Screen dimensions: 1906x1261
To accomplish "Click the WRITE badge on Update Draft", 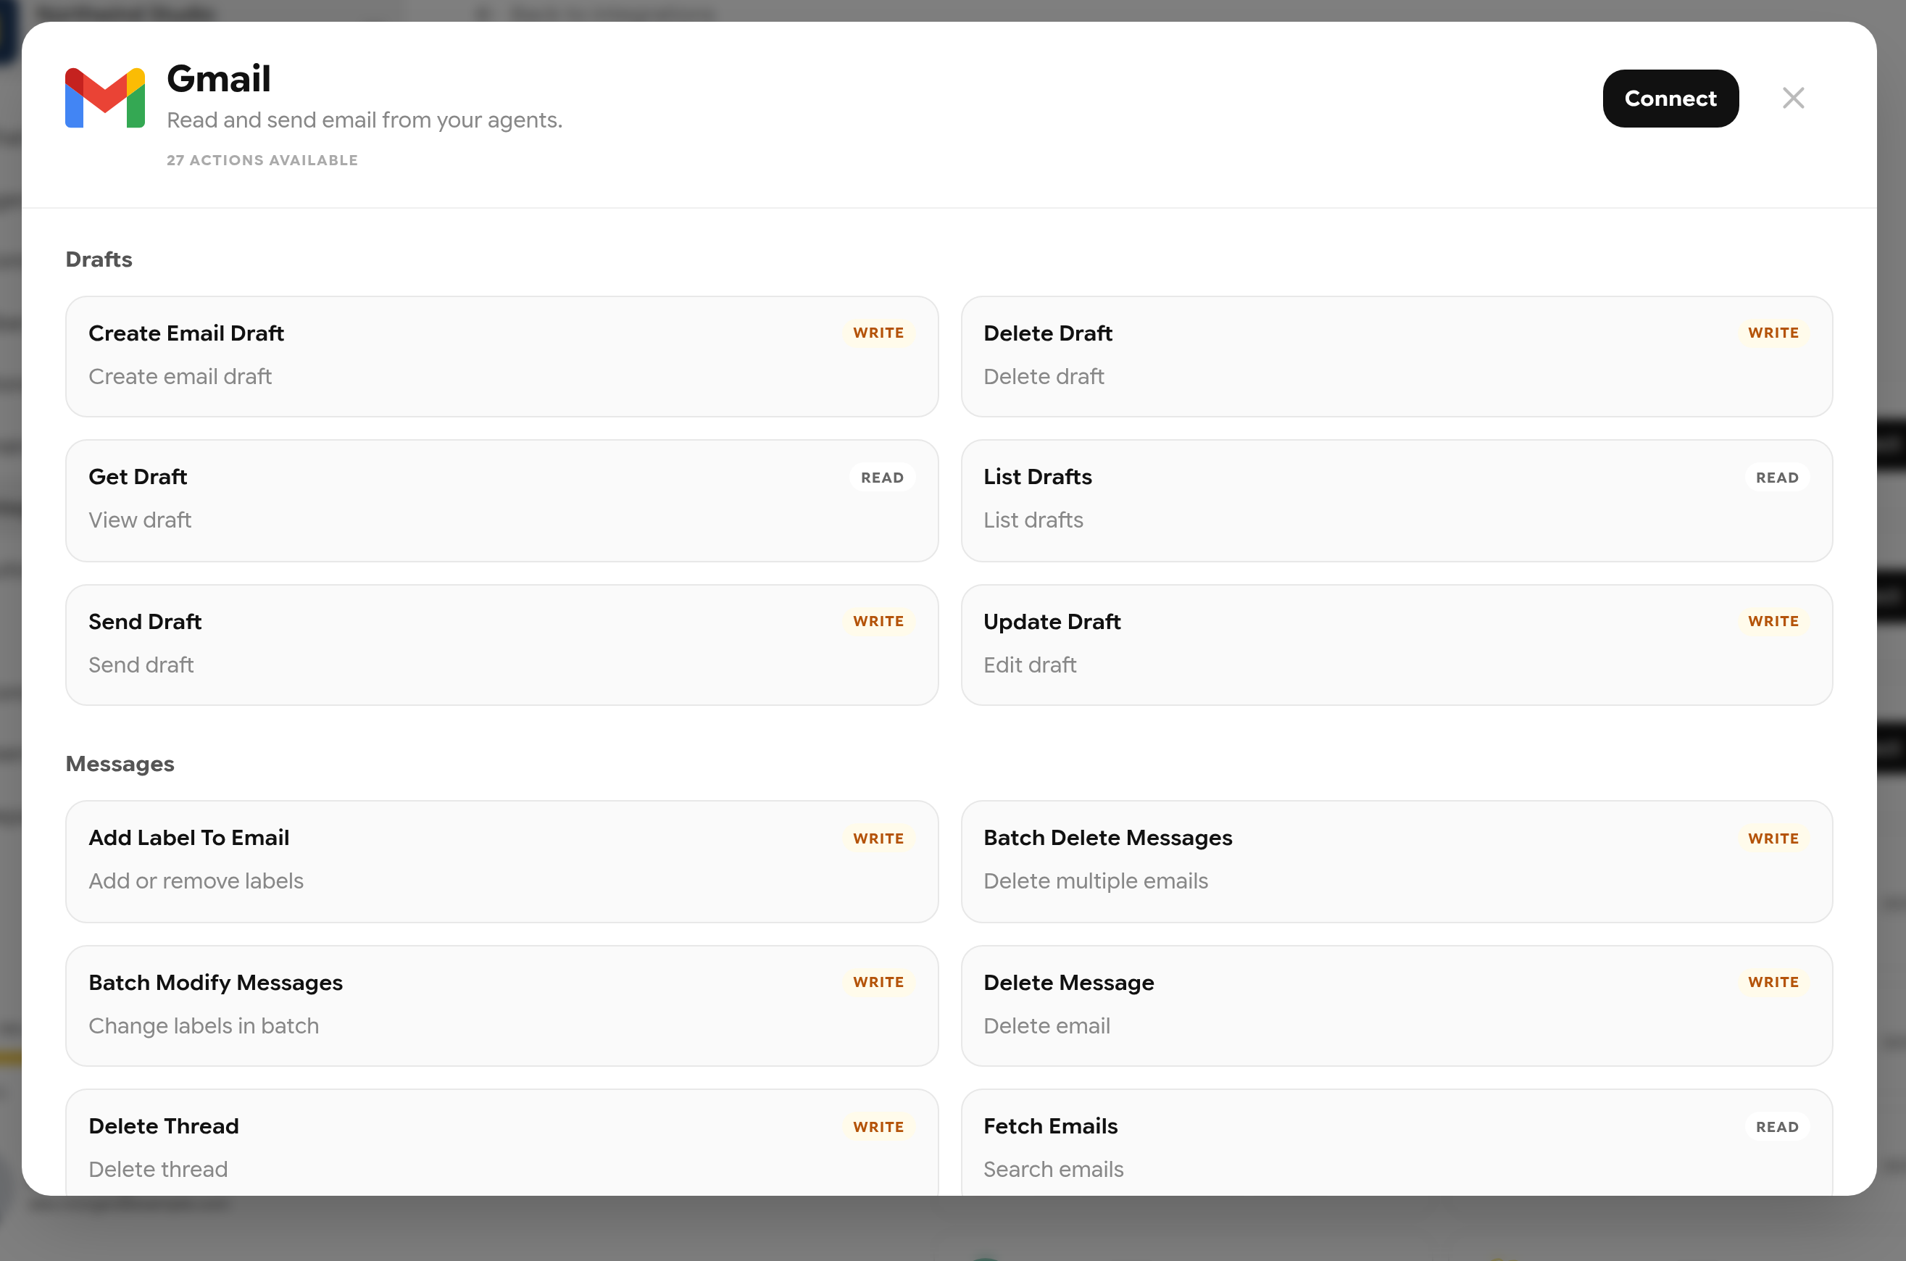I will click(x=1773, y=622).
